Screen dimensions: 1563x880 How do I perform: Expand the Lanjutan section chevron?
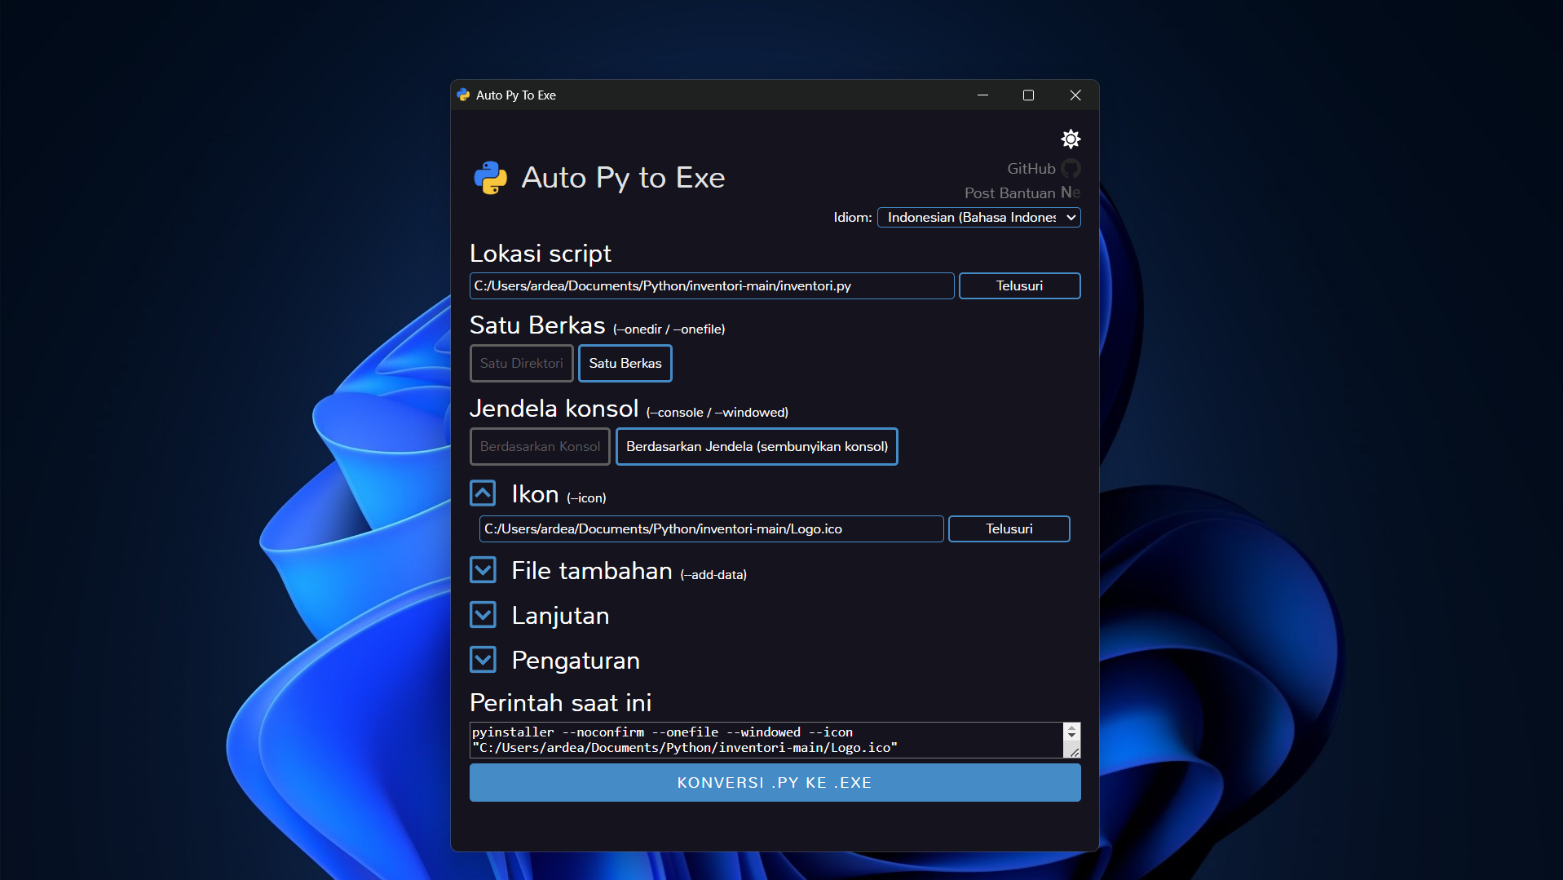coord(483,615)
